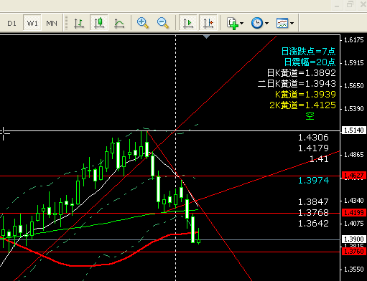Open the periodicity dropdown arrow
This screenshot has height=281, width=367.
267,23
